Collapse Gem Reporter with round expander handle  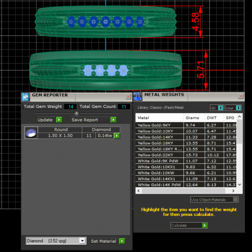pyautogui.click(x=76, y=113)
